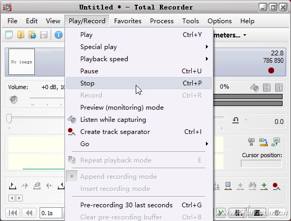Click the red dot track separator icon in the bottom toolbar
The width and height of the screenshot is (291, 221).
(x=276, y=186)
